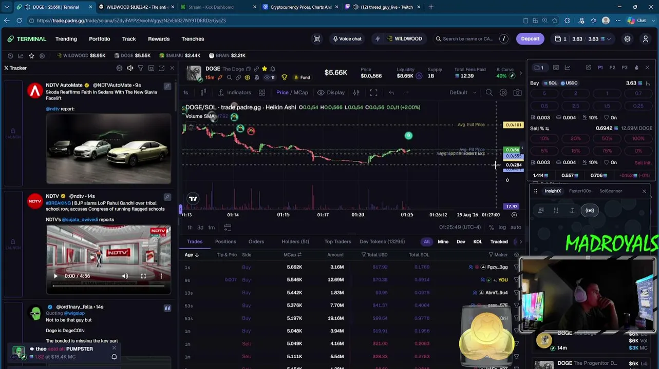The image size is (659, 369).
Task: Expand token stats right arrow
Action: tap(520, 73)
